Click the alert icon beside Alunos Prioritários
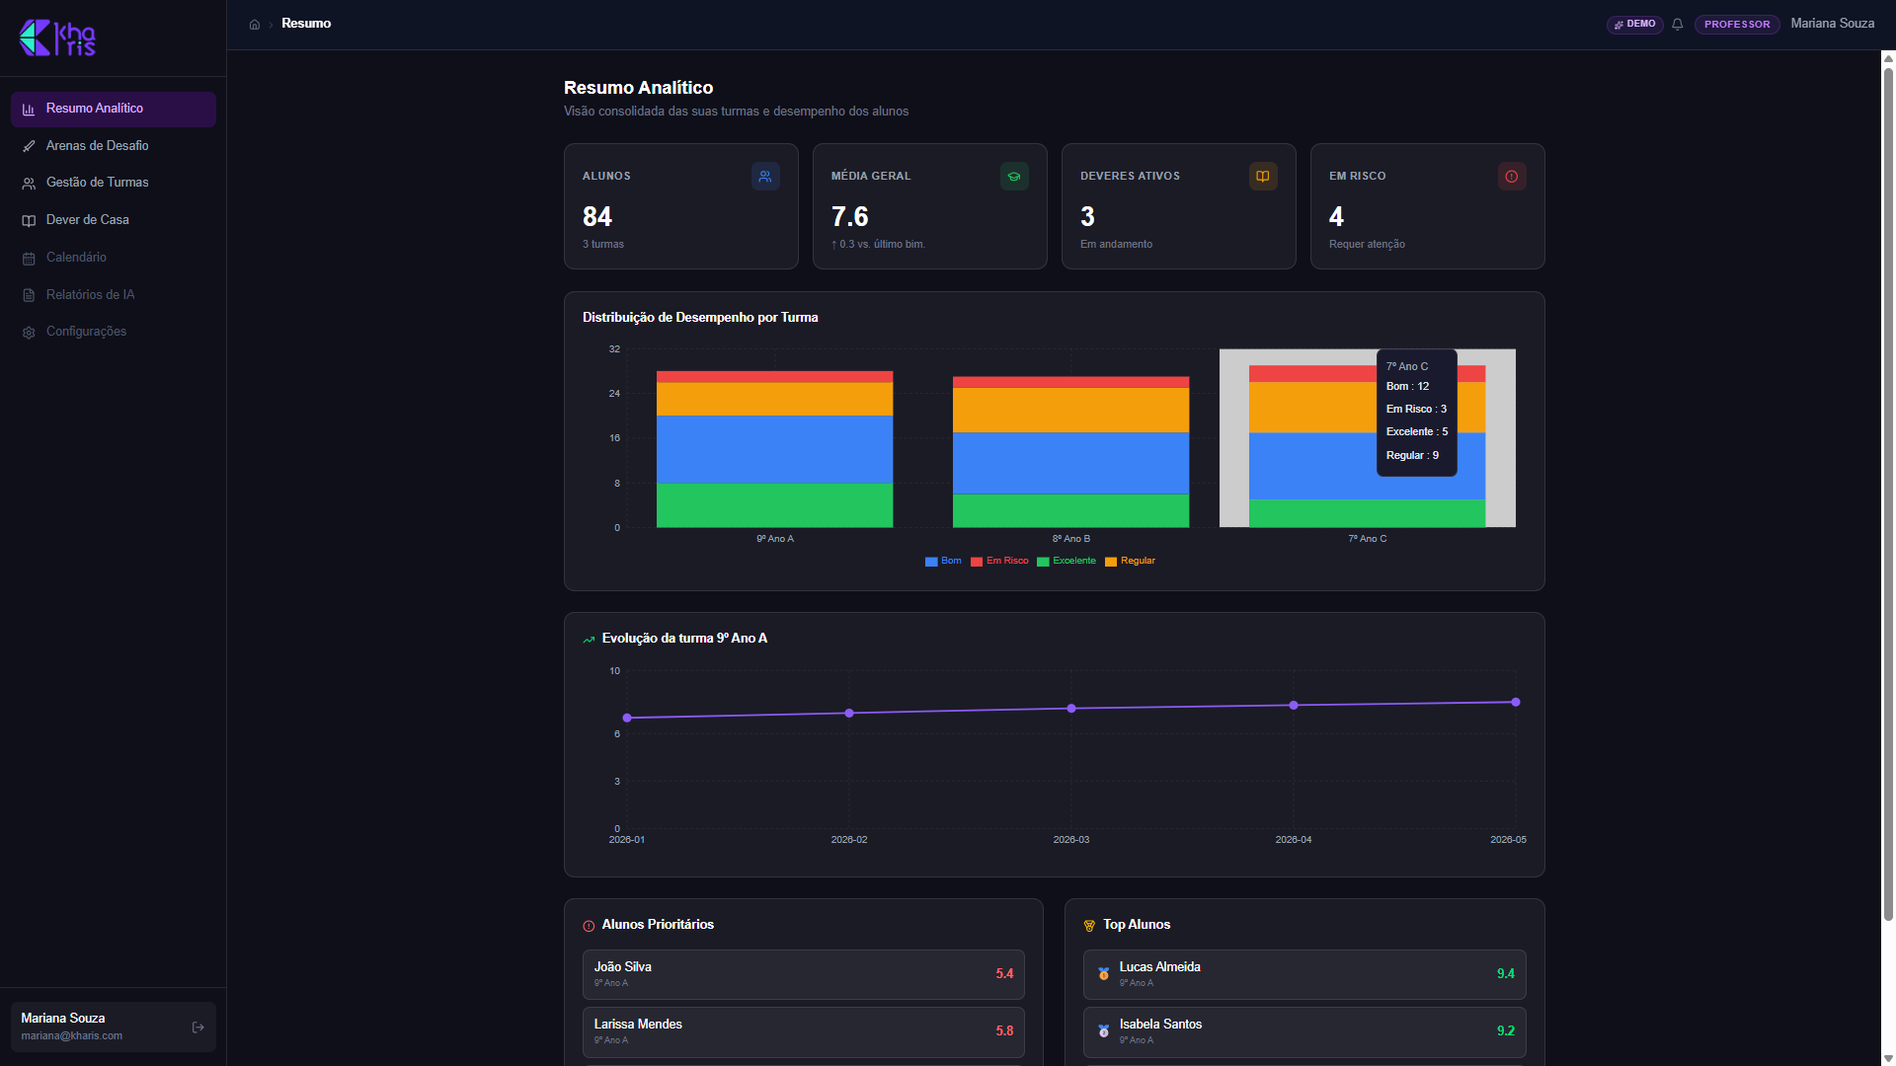The width and height of the screenshot is (1896, 1066). (589, 926)
